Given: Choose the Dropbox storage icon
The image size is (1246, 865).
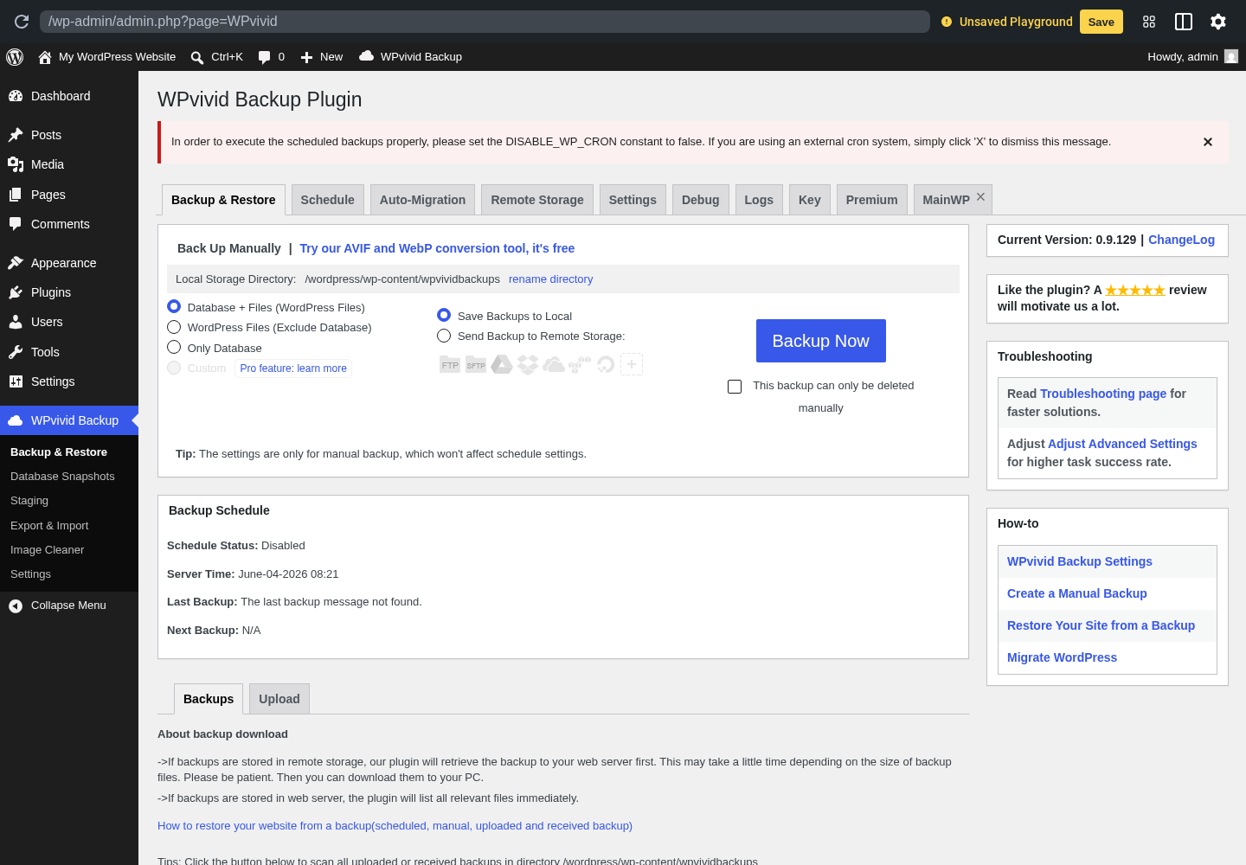Looking at the screenshot, I should (x=528, y=365).
